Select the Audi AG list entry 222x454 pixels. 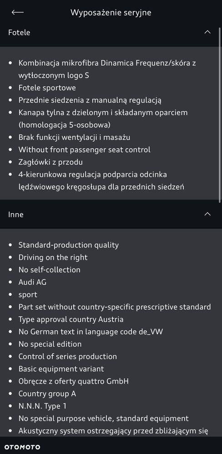[32, 282]
